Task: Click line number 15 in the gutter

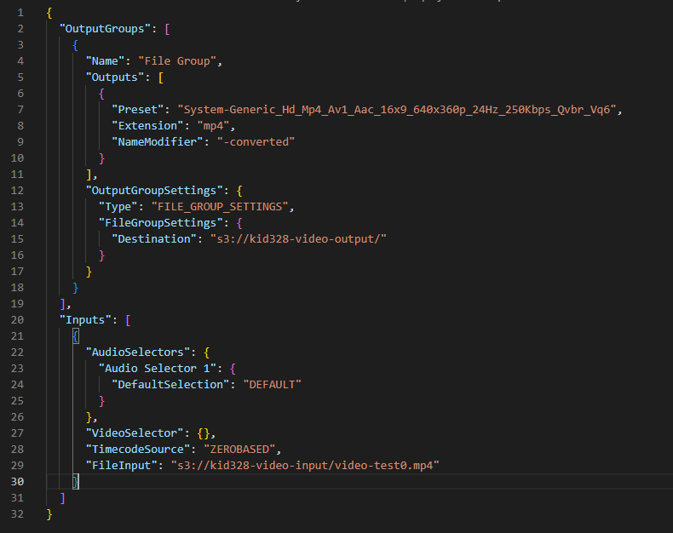Action: point(17,239)
